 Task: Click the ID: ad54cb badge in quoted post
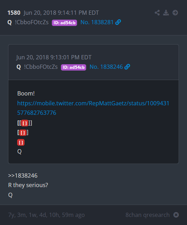74,67
